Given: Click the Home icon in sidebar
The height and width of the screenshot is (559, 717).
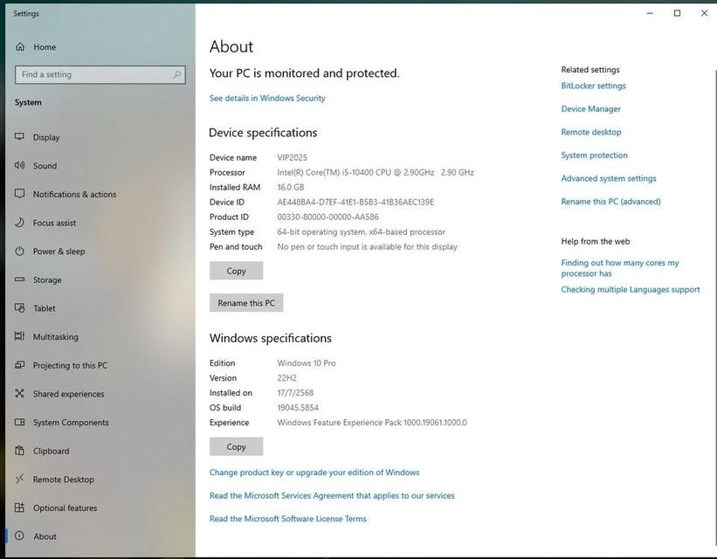Looking at the screenshot, I should tap(20, 46).
